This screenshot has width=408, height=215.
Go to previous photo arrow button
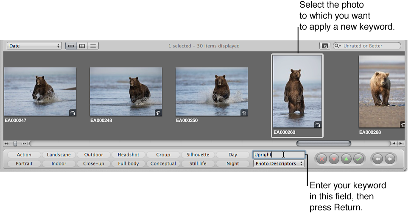coord(377,159)
